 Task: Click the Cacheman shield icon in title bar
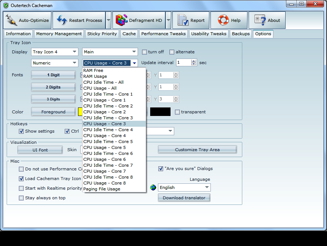point(6,6)
